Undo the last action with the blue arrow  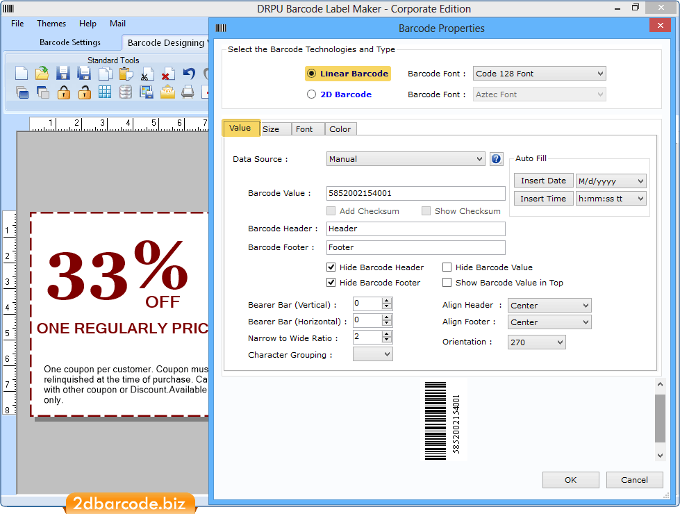tap(189, 74)
